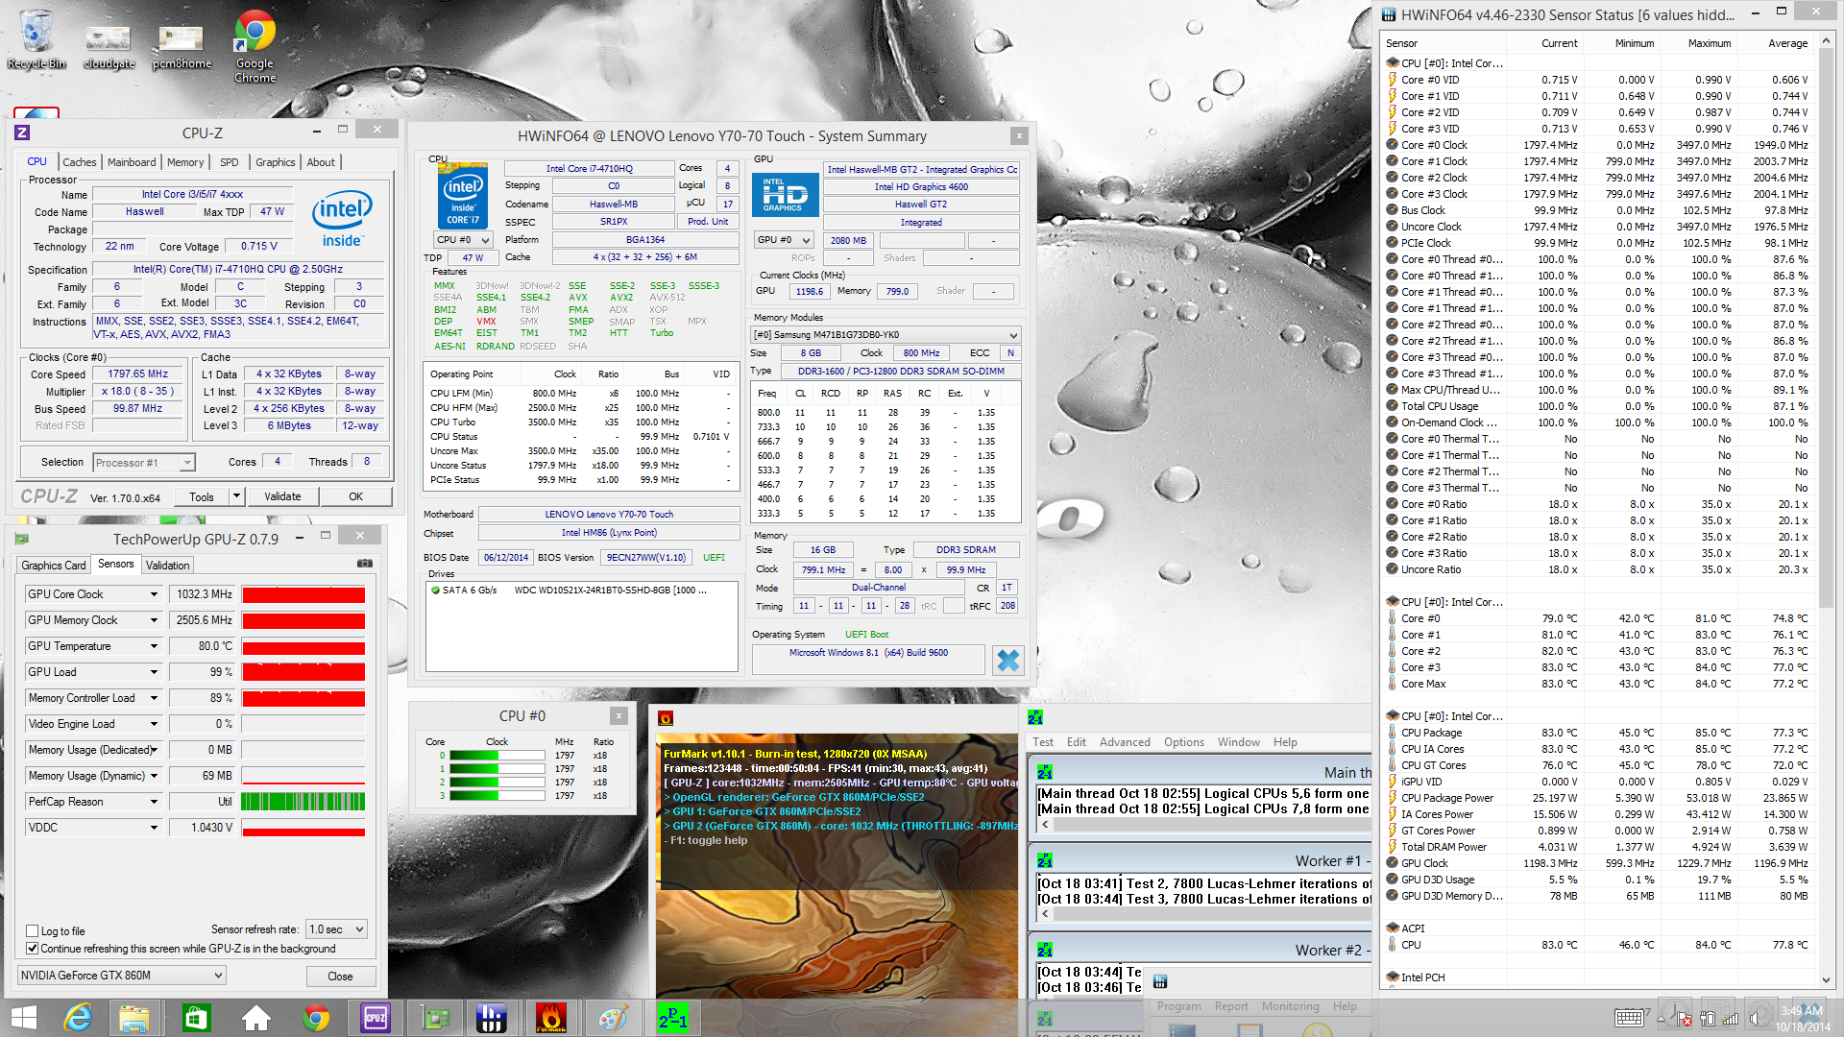The width and height of the screenshot is (1844, 1037).
Task: Click the Prime95 taskbar icon
Action: 672,1017
